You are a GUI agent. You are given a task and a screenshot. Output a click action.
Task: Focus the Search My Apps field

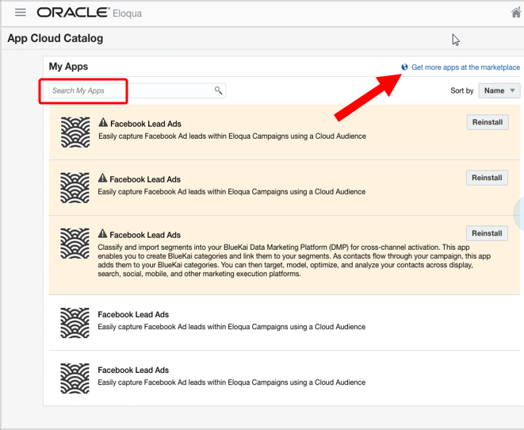pyautogui.click(x=137, y=90)
